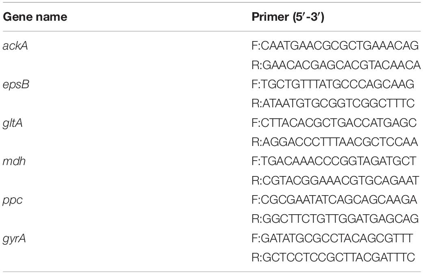423x274 pixels.
Task: Select the gyrA gene name
Action: click(x=14, y=239)
